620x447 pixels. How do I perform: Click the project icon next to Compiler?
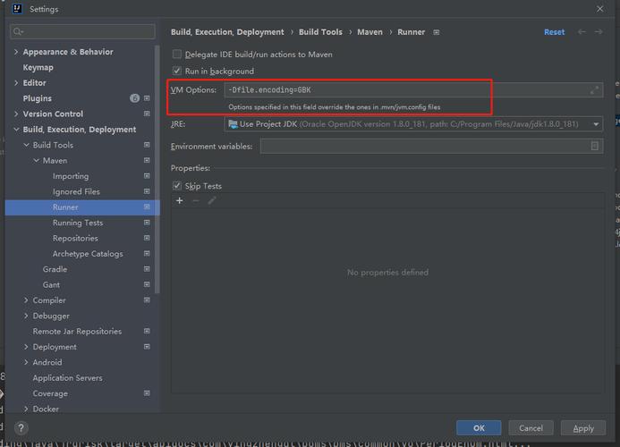click(x=147, y=300)
